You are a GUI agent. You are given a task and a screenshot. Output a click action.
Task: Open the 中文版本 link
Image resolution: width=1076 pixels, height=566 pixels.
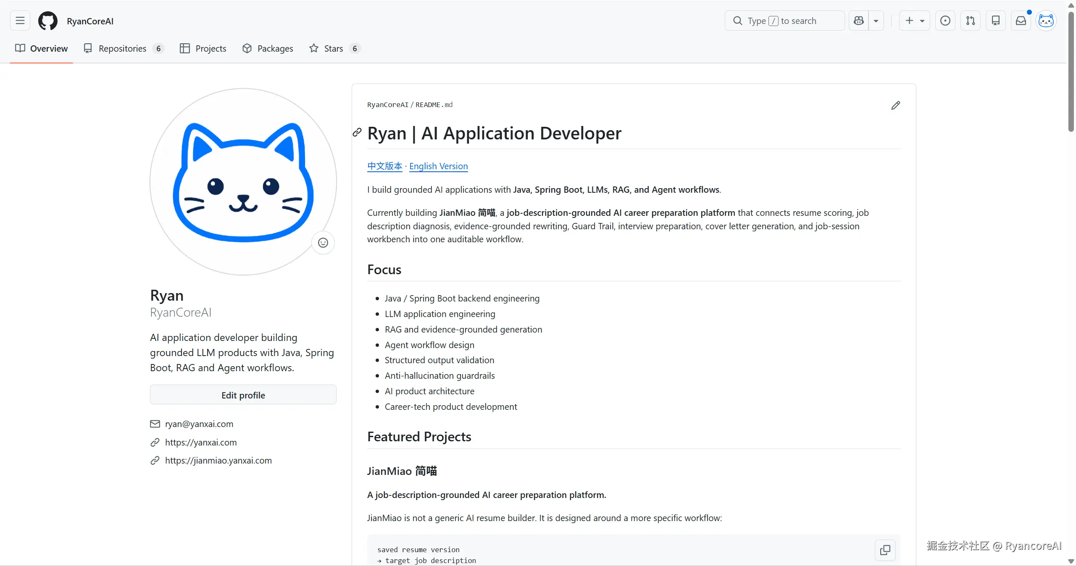(385, 166)
